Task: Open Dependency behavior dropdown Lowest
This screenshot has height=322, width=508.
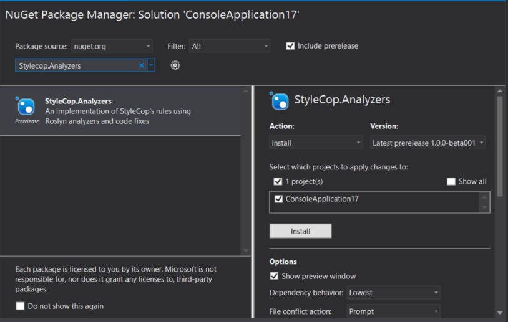Action: click(x=393, y=293)
